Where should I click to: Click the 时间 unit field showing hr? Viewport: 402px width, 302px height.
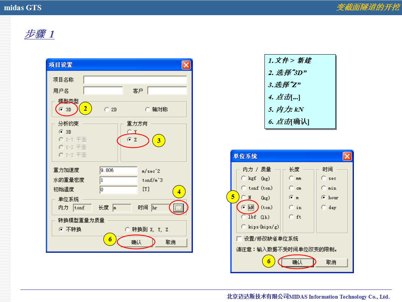click(x=160, y=208)
